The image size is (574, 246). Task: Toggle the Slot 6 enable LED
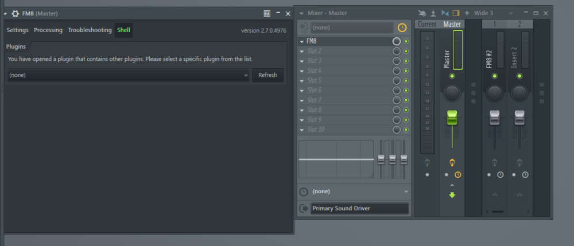click(x=406, y=90)
